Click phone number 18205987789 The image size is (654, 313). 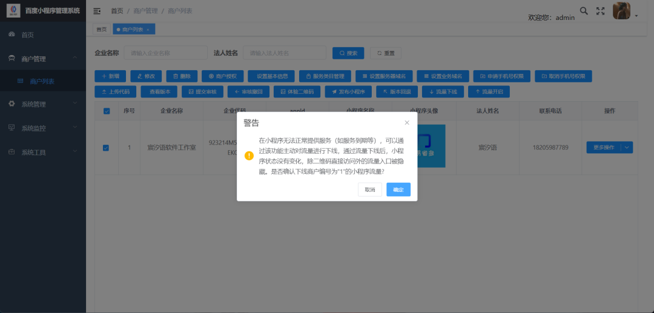tap(550, 148)
